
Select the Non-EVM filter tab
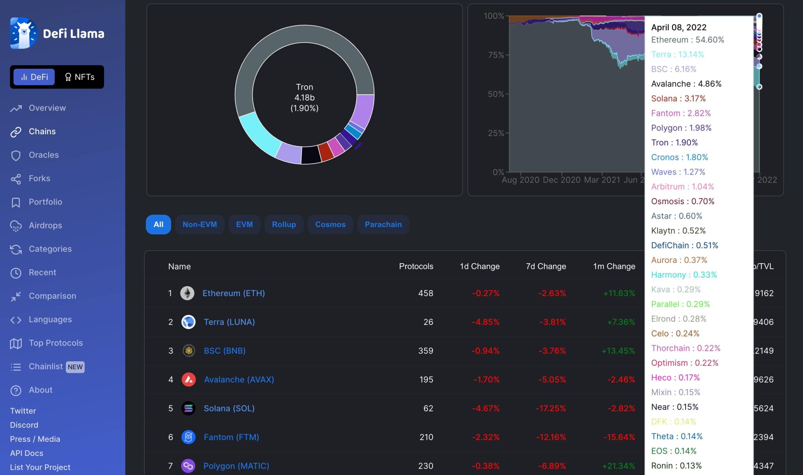tap(199, 224)
